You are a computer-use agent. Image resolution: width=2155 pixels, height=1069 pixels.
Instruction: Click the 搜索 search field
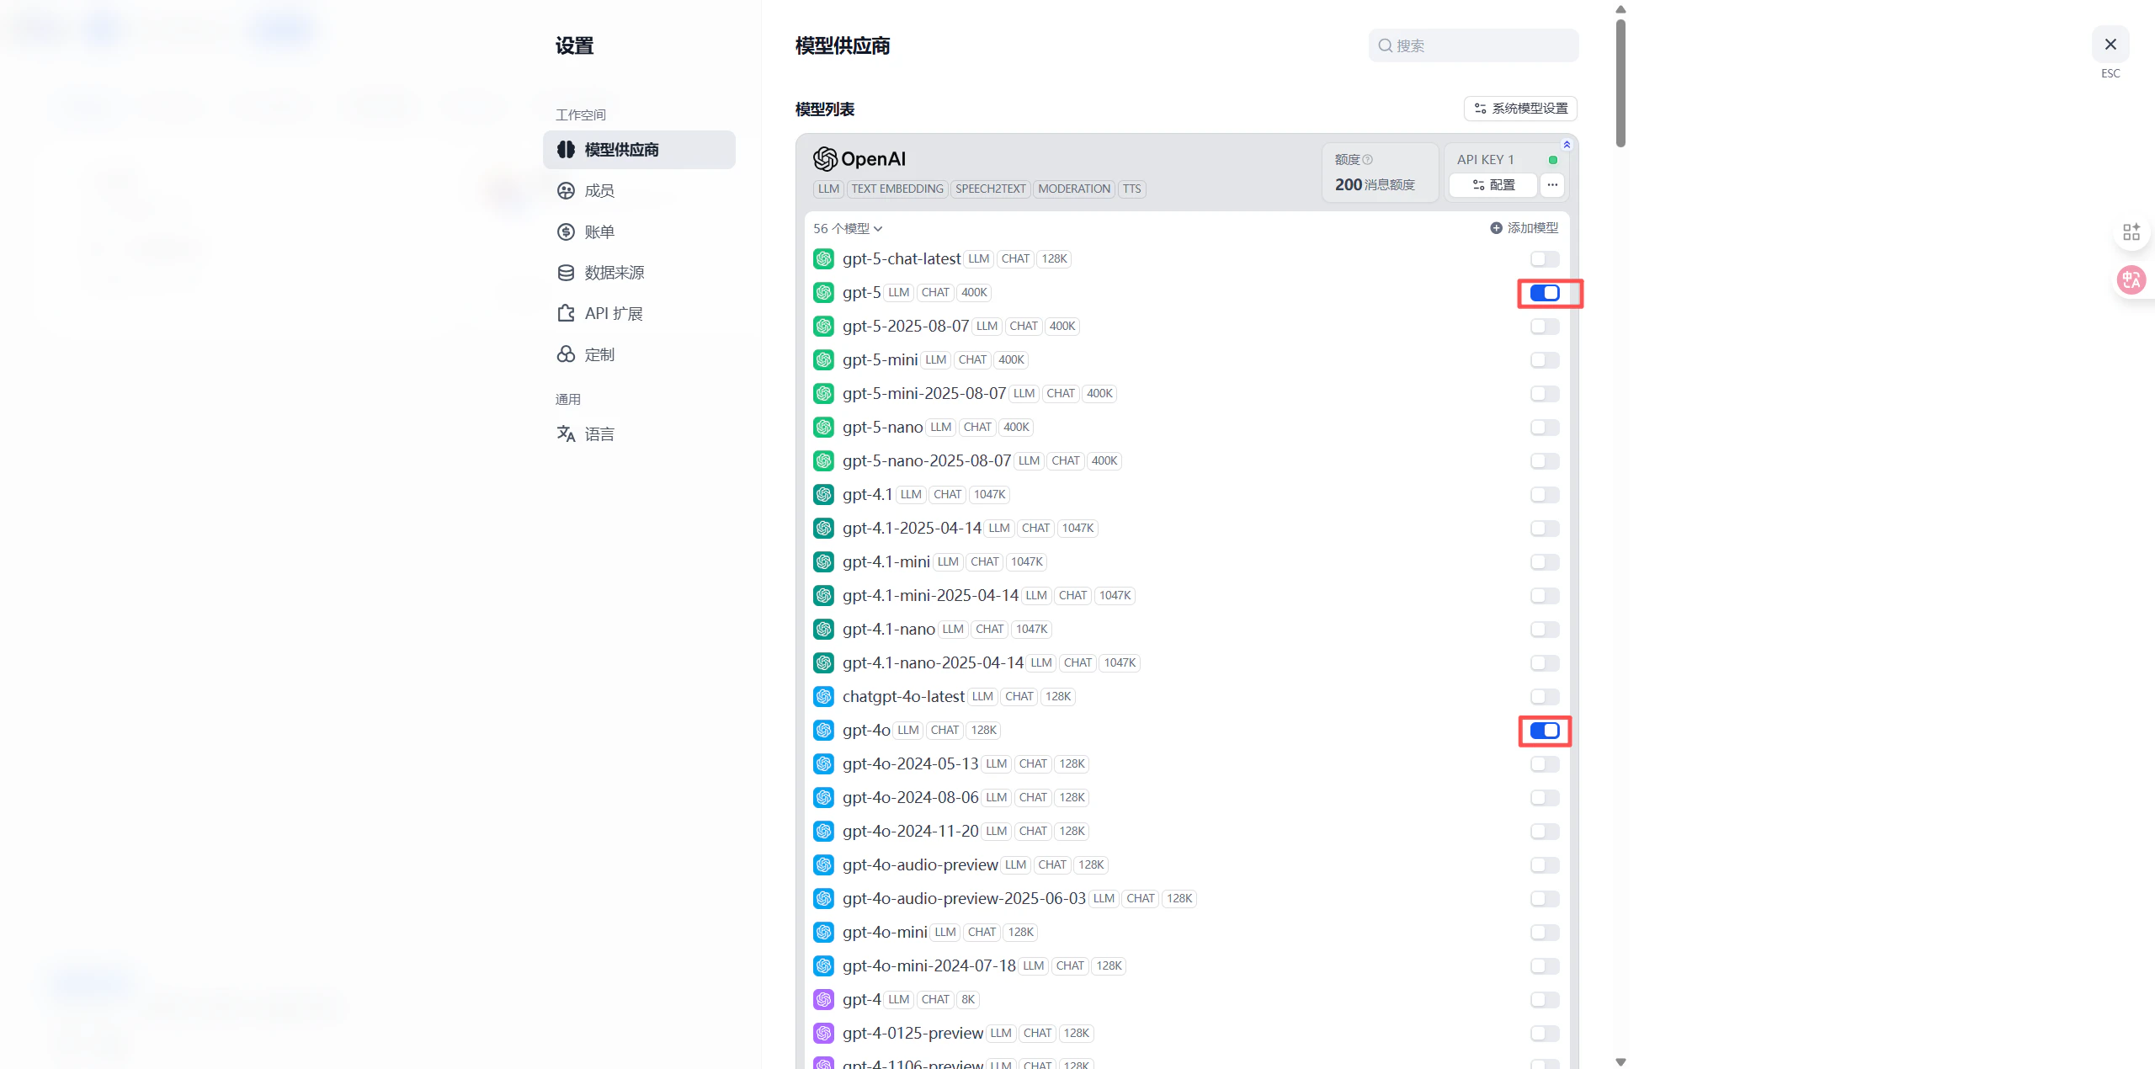point(1473,45)
